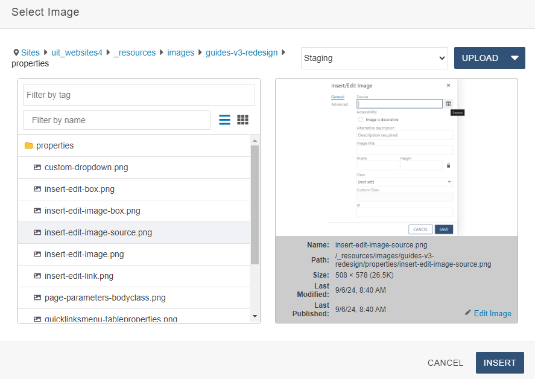Image resolution: width=535 pixels, height=379 pixels.
Task: Select insert-edit-box.png file
Action: pyautogui.click(x=134, y=189)
